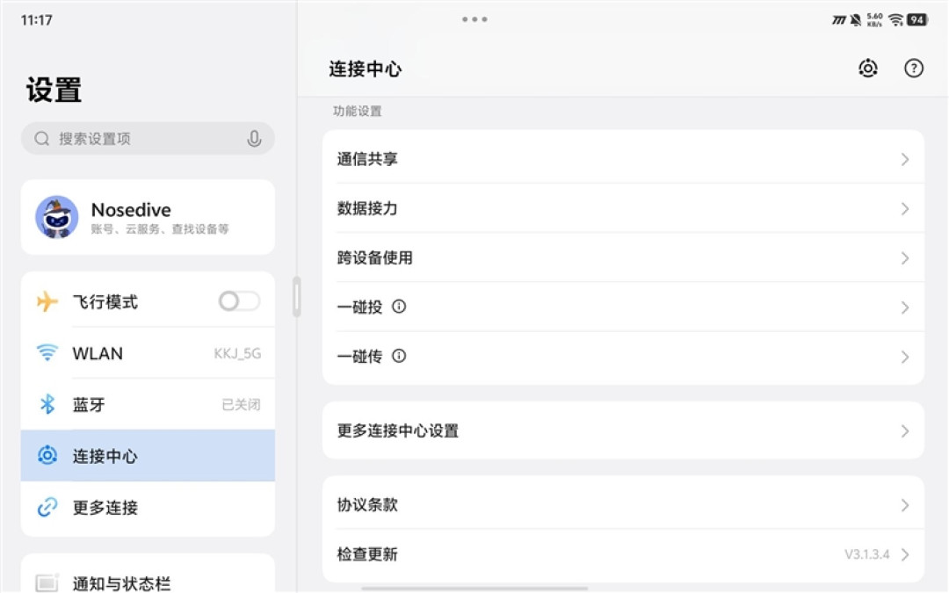The image size is (949, 593).
Task: Tap the info icon next to 一碰投
Action: coord(399,307)
